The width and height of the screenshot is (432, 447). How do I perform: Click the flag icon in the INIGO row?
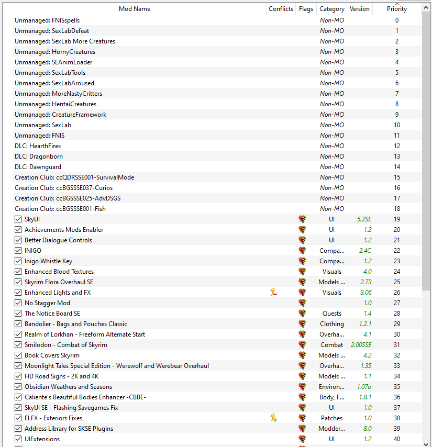302,251
